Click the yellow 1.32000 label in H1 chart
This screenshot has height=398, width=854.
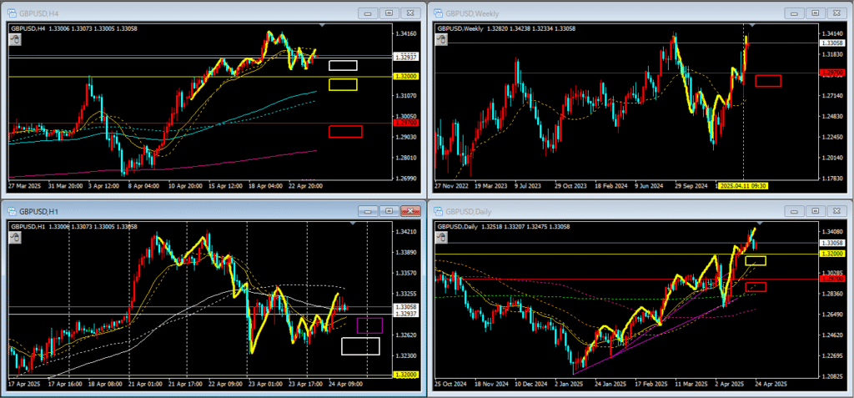[406, 375]
